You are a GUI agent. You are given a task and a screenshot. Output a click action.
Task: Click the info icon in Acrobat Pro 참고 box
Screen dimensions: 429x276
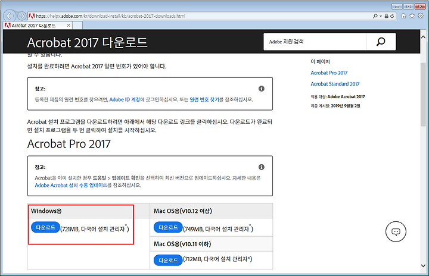tap(262, 167)
